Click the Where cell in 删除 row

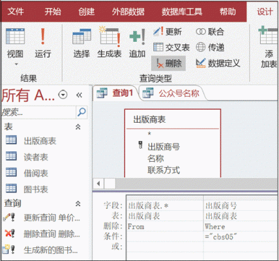point(241,226)
